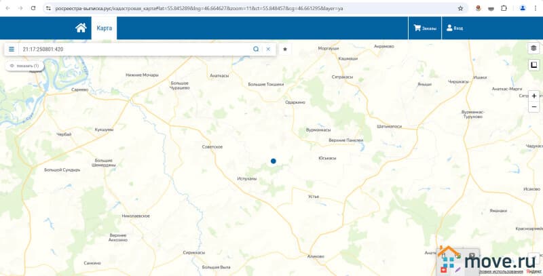Image resolution: width=543 pixels, height=276 pixels.
Task: Click the search field with cadastral number
Action: coord(136,50)
